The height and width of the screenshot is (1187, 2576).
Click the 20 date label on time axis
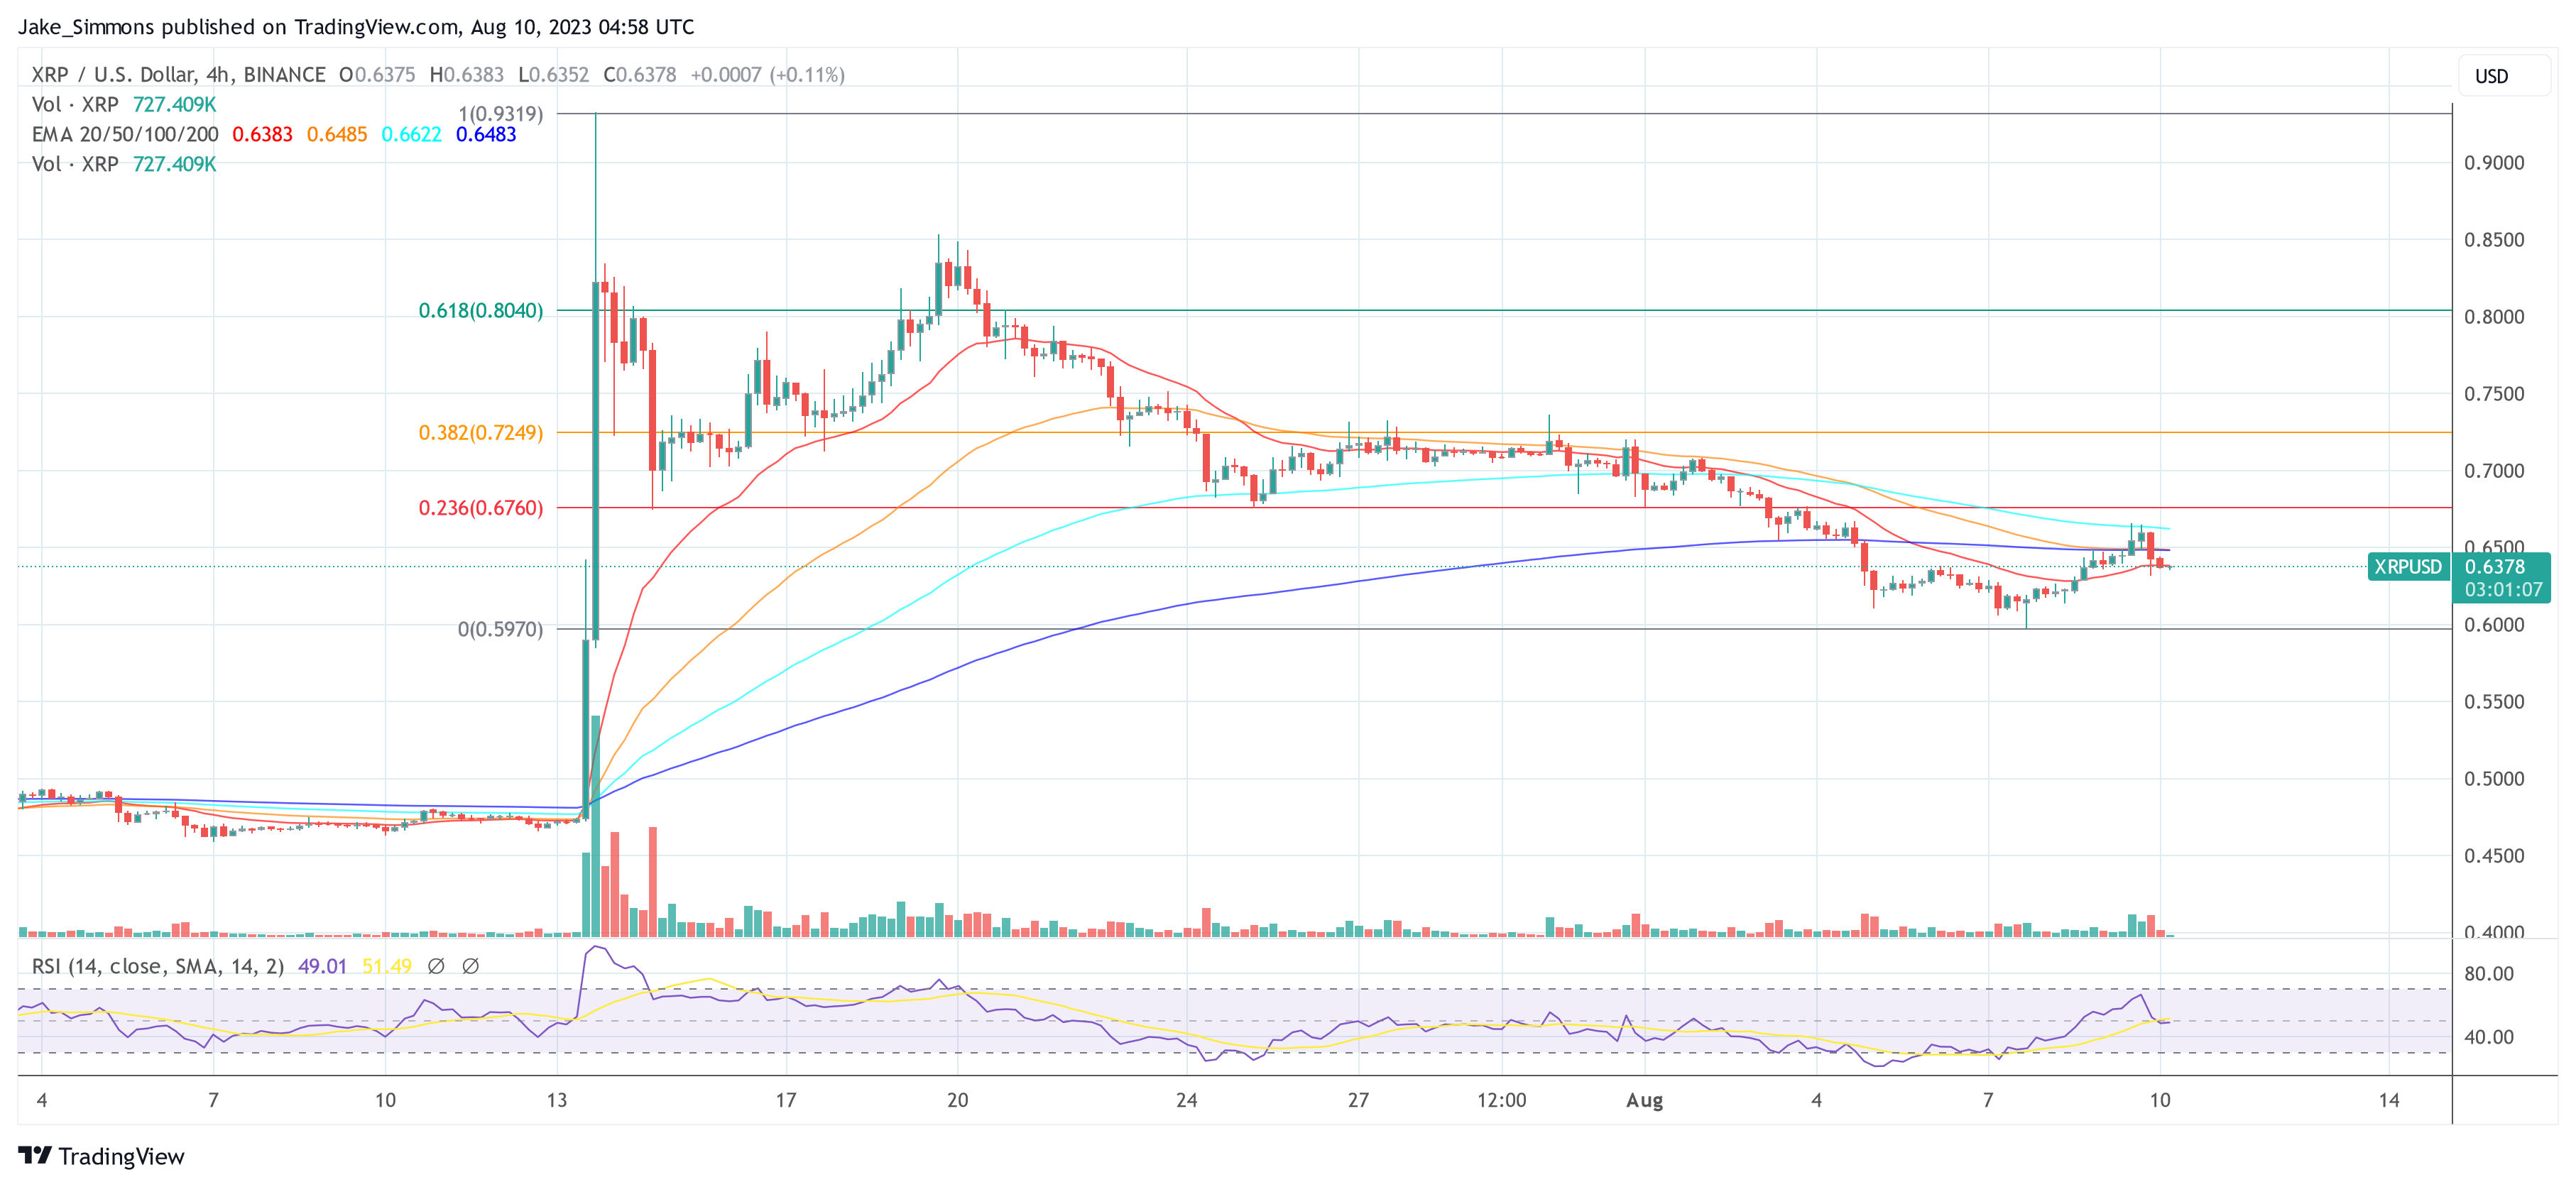(957, 1101)
